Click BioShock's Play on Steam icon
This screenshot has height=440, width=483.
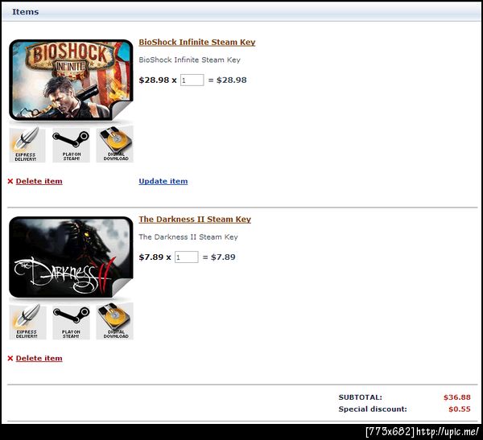coord(71,145)
